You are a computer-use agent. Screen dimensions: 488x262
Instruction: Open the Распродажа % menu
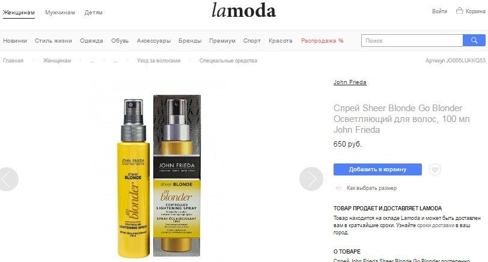[322, 41]
